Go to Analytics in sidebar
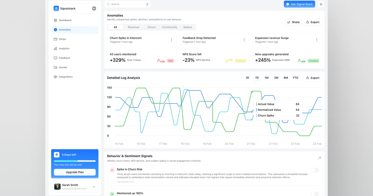Screen dimensions: 373x196 click(64, 49)
